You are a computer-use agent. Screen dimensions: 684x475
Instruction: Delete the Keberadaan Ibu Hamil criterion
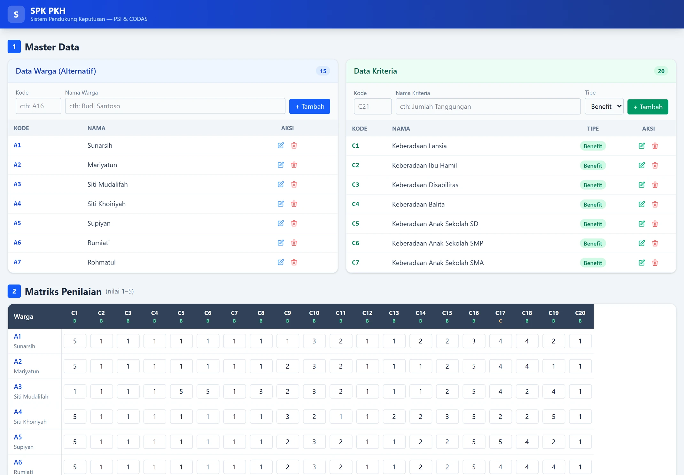point(655,166)
